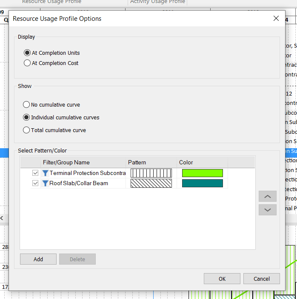Close dialog using X button
Screen dimensions: 297x299
click(276, 19)
